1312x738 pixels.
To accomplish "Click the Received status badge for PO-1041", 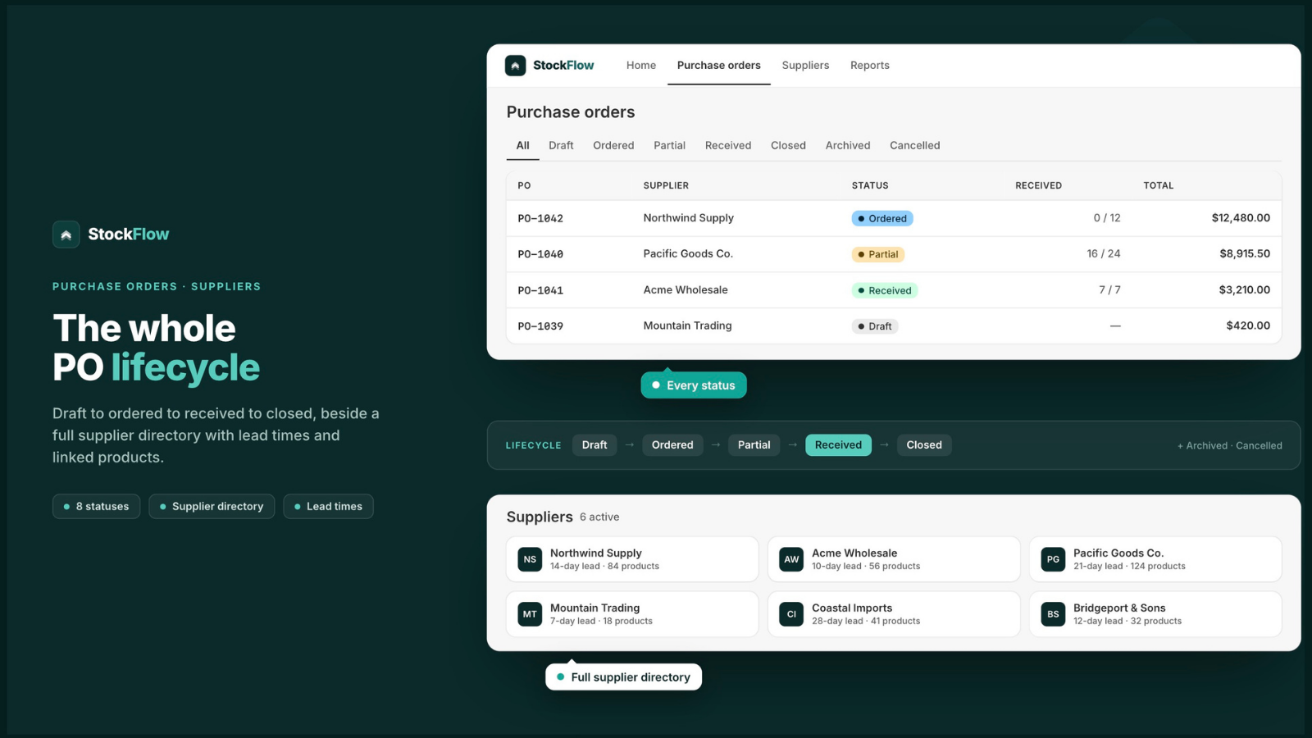I will pyautogui.click(x=885, y=290).
